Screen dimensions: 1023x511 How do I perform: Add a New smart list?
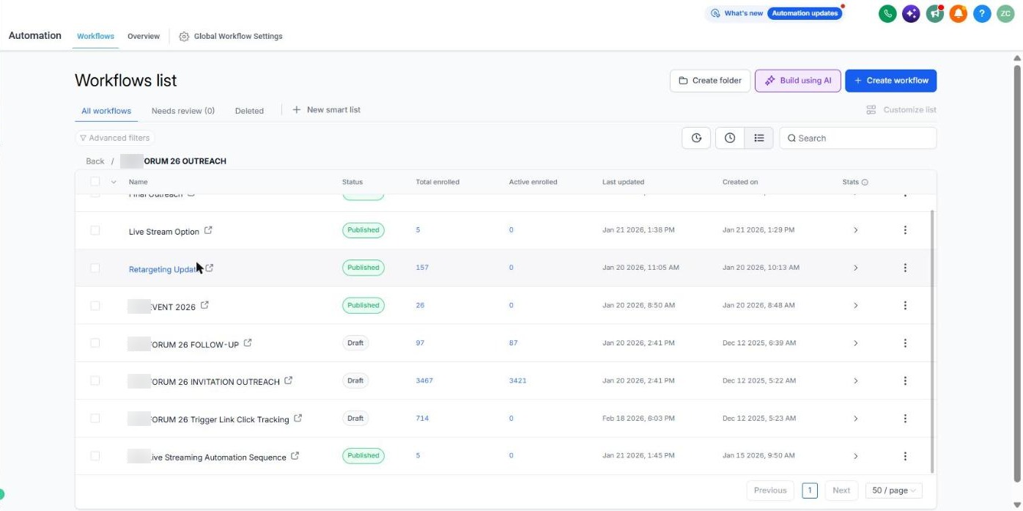[326, 110]
